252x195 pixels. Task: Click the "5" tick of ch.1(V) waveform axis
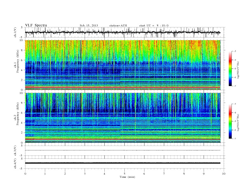(22, 27)
